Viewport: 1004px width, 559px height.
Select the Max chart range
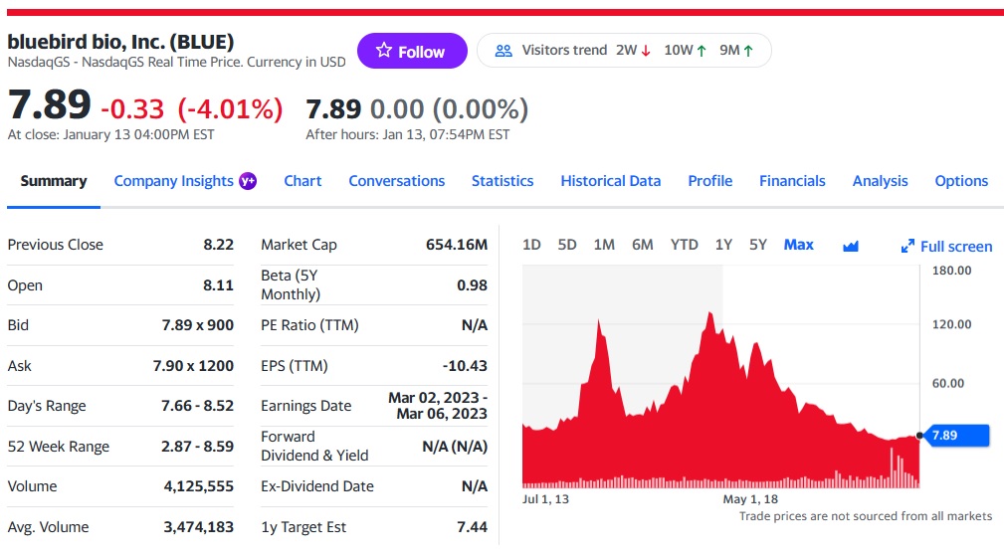pos(798,245)
